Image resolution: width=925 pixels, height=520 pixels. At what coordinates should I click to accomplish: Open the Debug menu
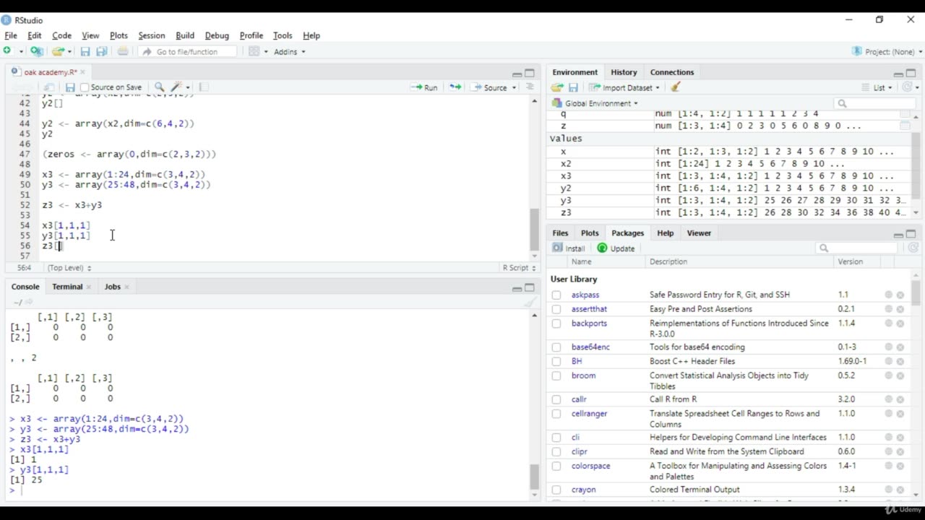pyautogui.click(x=217, y=35)
